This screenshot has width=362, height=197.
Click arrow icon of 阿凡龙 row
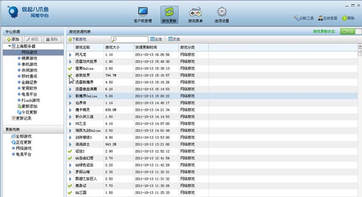coord(70,55)
